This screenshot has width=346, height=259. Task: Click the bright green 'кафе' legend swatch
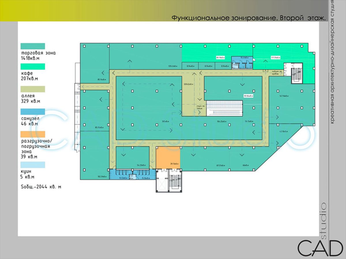[x=33, y=67]
